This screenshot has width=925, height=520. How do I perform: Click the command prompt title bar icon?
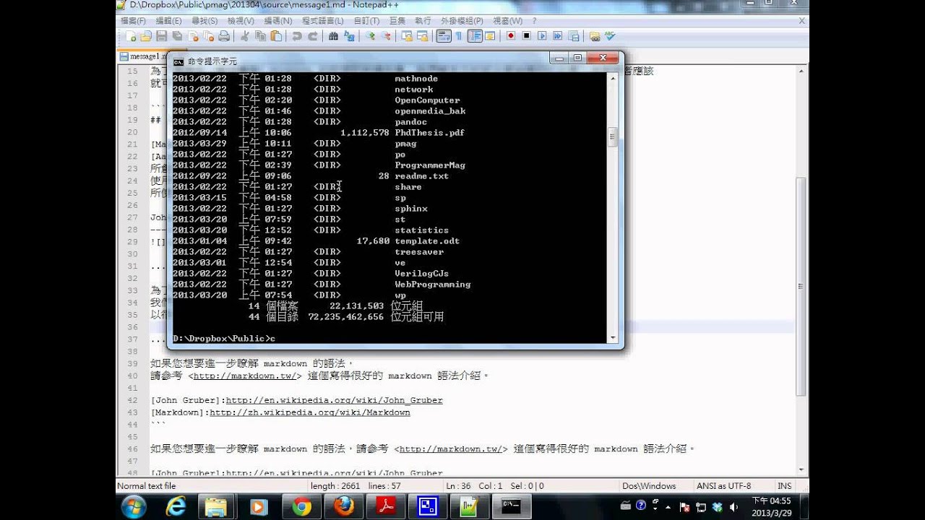[178, 61]
